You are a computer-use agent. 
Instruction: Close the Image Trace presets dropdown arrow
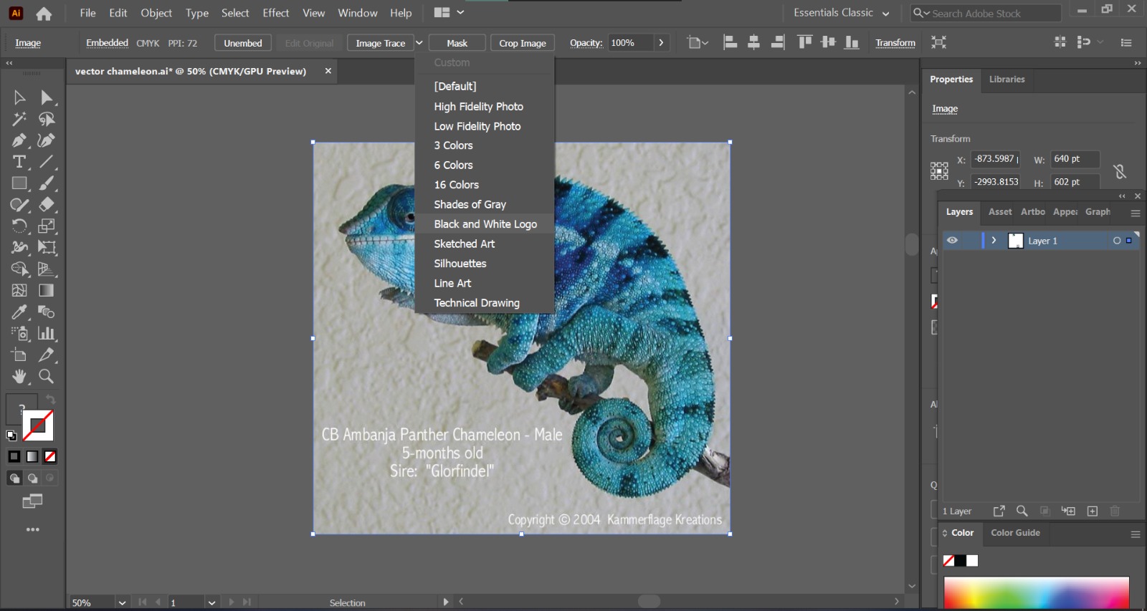419,43
